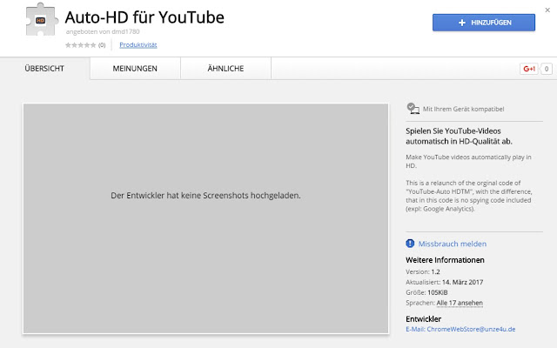Image resolution: width=557 pixels, height=348 pixels.
Task: Click the blue exclamation abuse icon
Action: click(410, 244)
